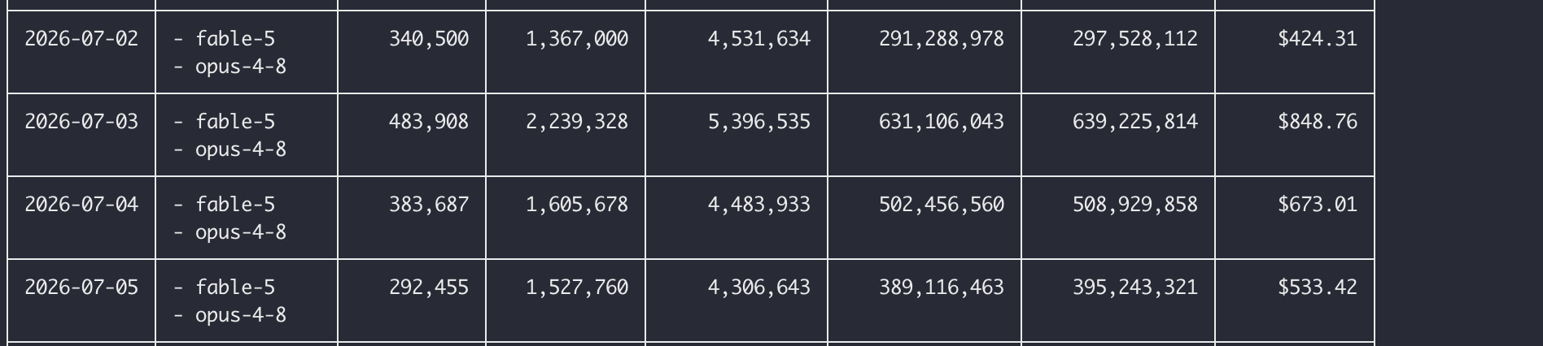Click the 297,528,112 total value
1543x346 pixels.
point(1135,39)
